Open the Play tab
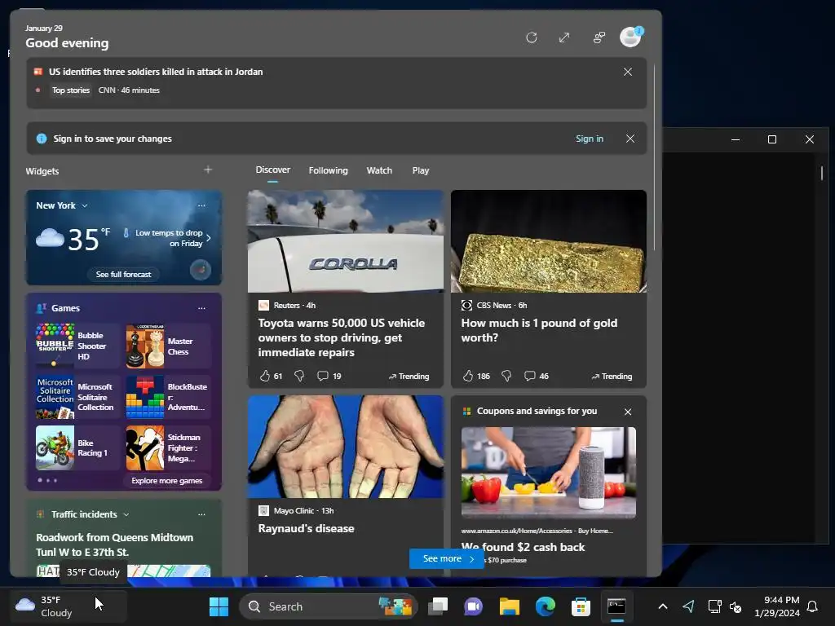The image size is (835, 626). coord(420,170)
